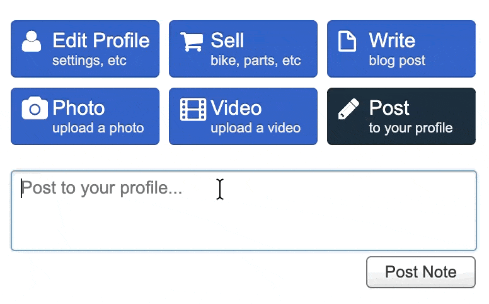Click the "settings, etc" subtitle
The width and height of the screenshot is (489, 304).
point(89,61)
